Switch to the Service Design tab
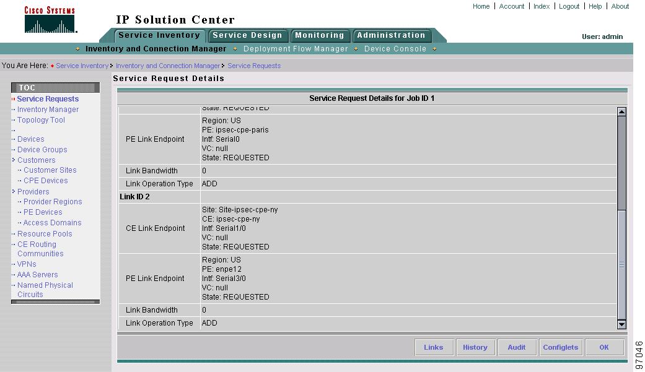The height and width of the screenshot is (372, 645). click(x=247, y=35)
